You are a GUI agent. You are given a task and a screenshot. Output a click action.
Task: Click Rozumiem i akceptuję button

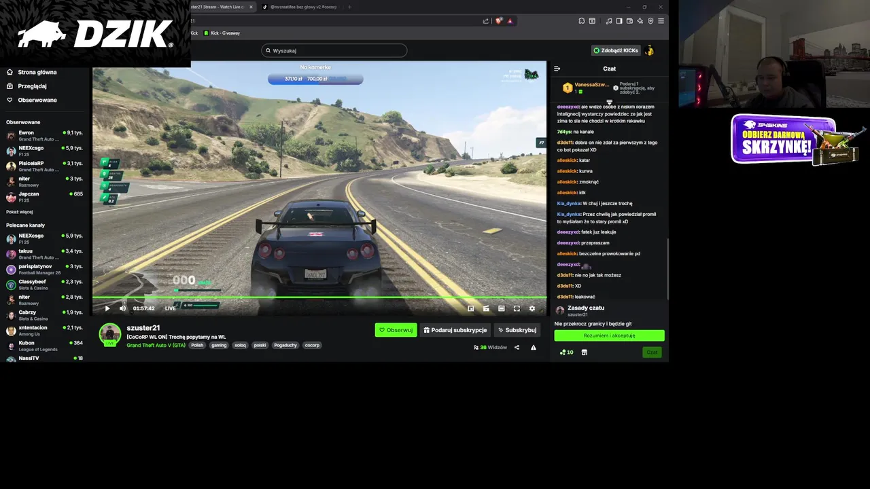tap(609, 336)
